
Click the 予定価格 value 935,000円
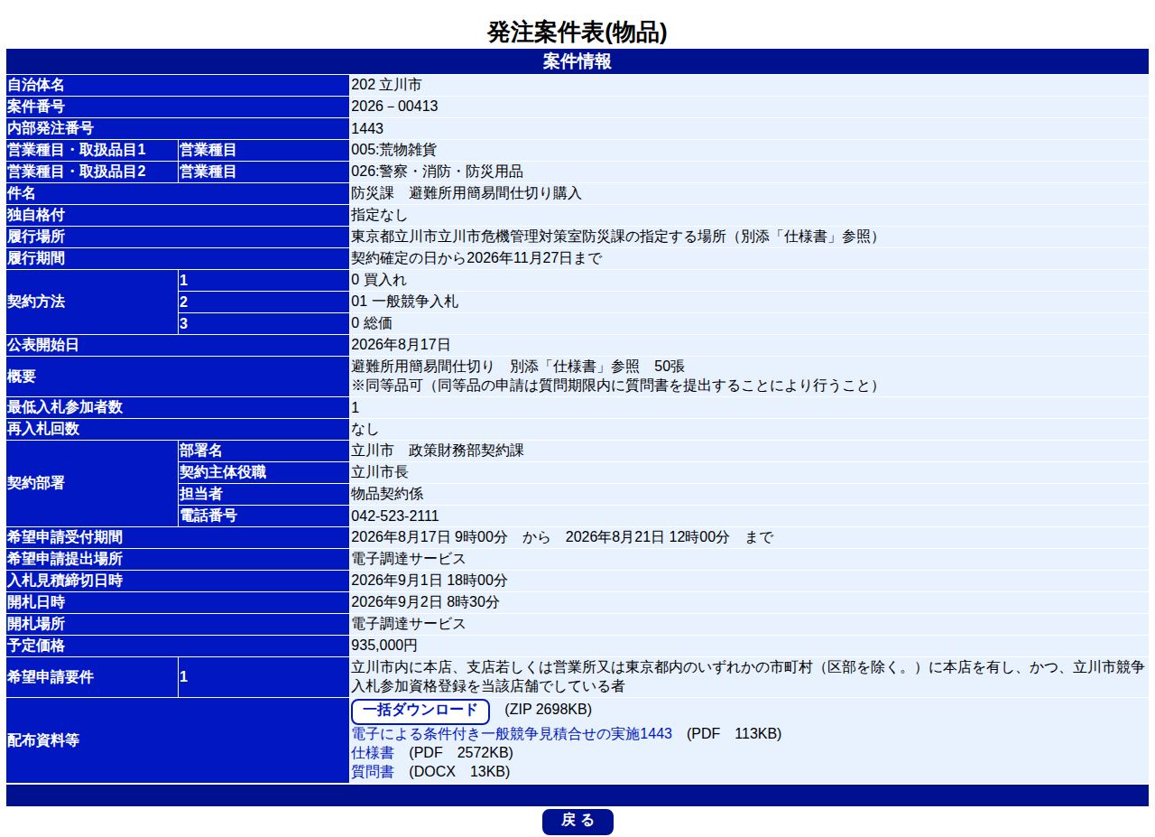click(x=384, y=646)
